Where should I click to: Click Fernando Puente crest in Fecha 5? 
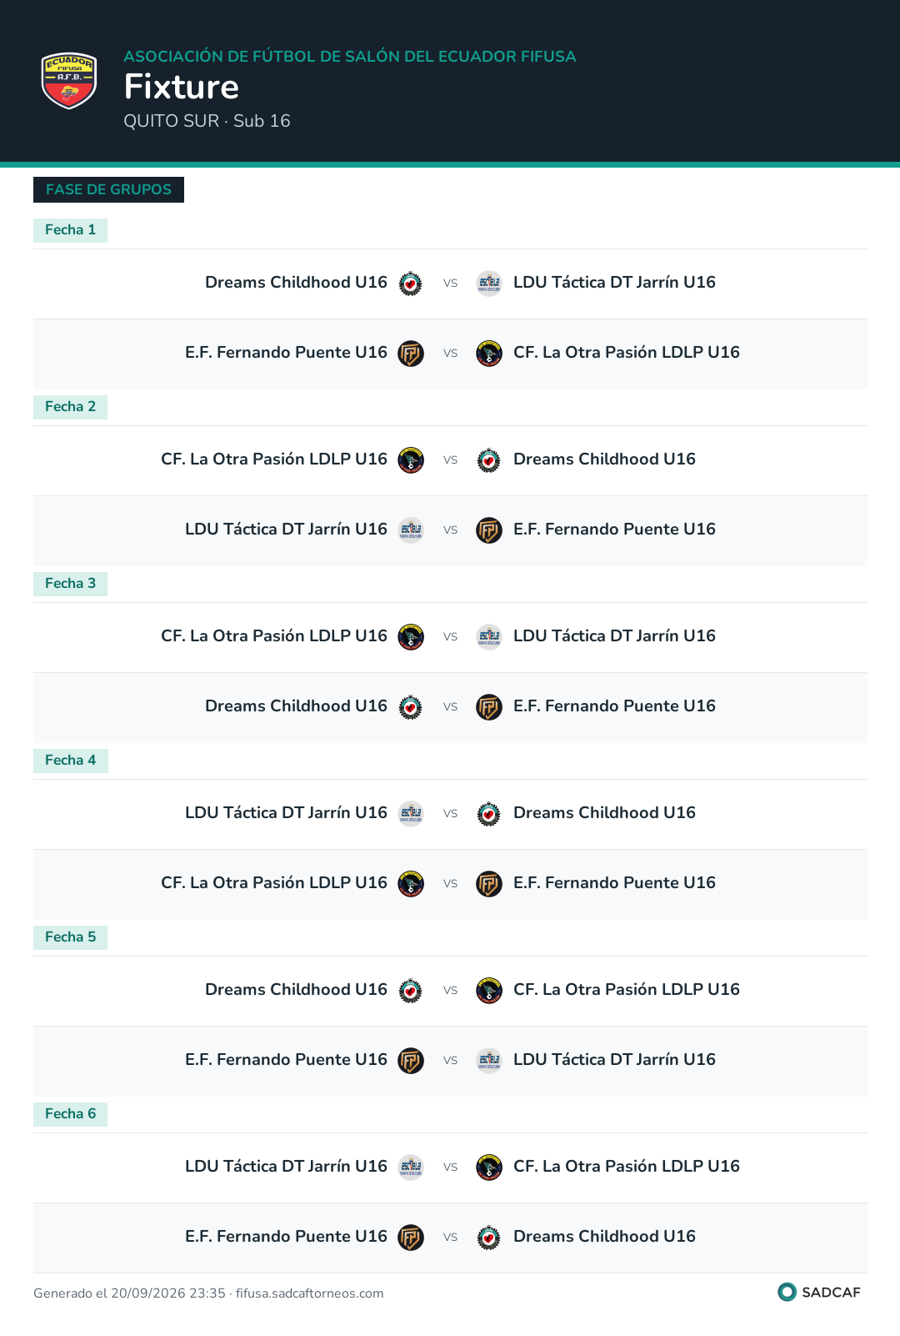411,1061
